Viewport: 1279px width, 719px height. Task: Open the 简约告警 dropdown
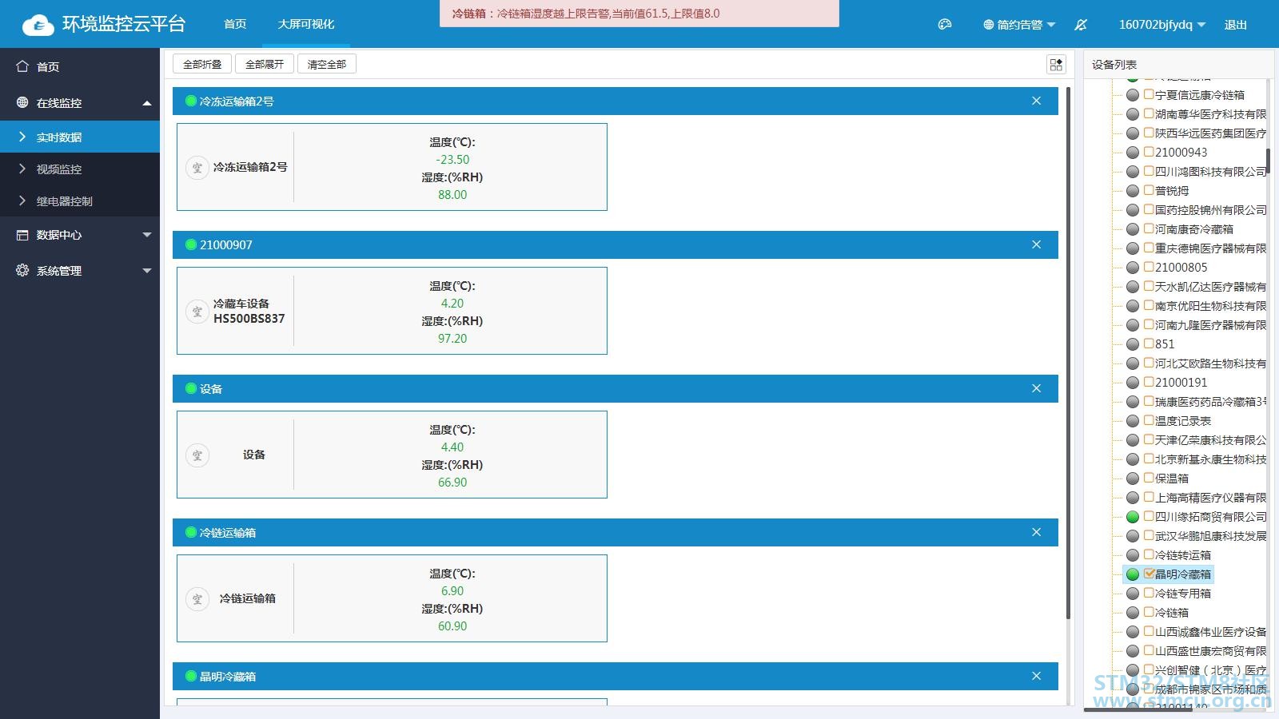(x=1019, y=25)
